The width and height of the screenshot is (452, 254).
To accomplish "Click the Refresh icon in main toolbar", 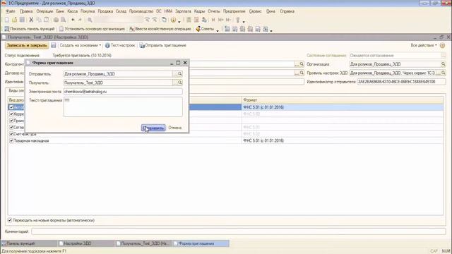I will pos(164,20).
